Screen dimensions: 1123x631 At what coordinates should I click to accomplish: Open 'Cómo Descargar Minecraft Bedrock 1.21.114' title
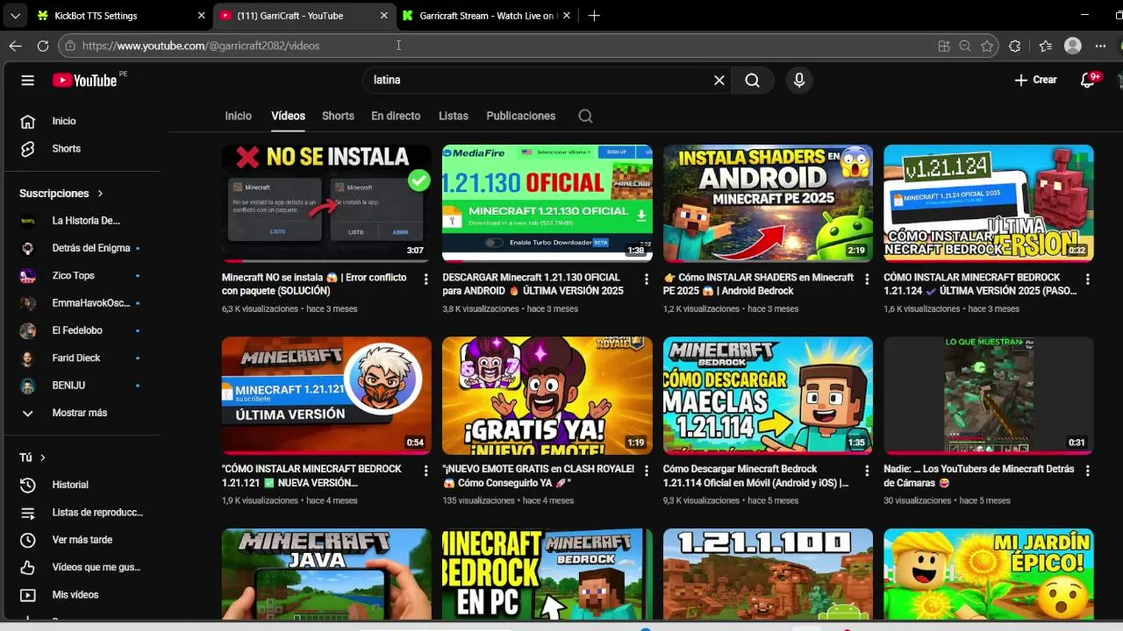[756, 476]
